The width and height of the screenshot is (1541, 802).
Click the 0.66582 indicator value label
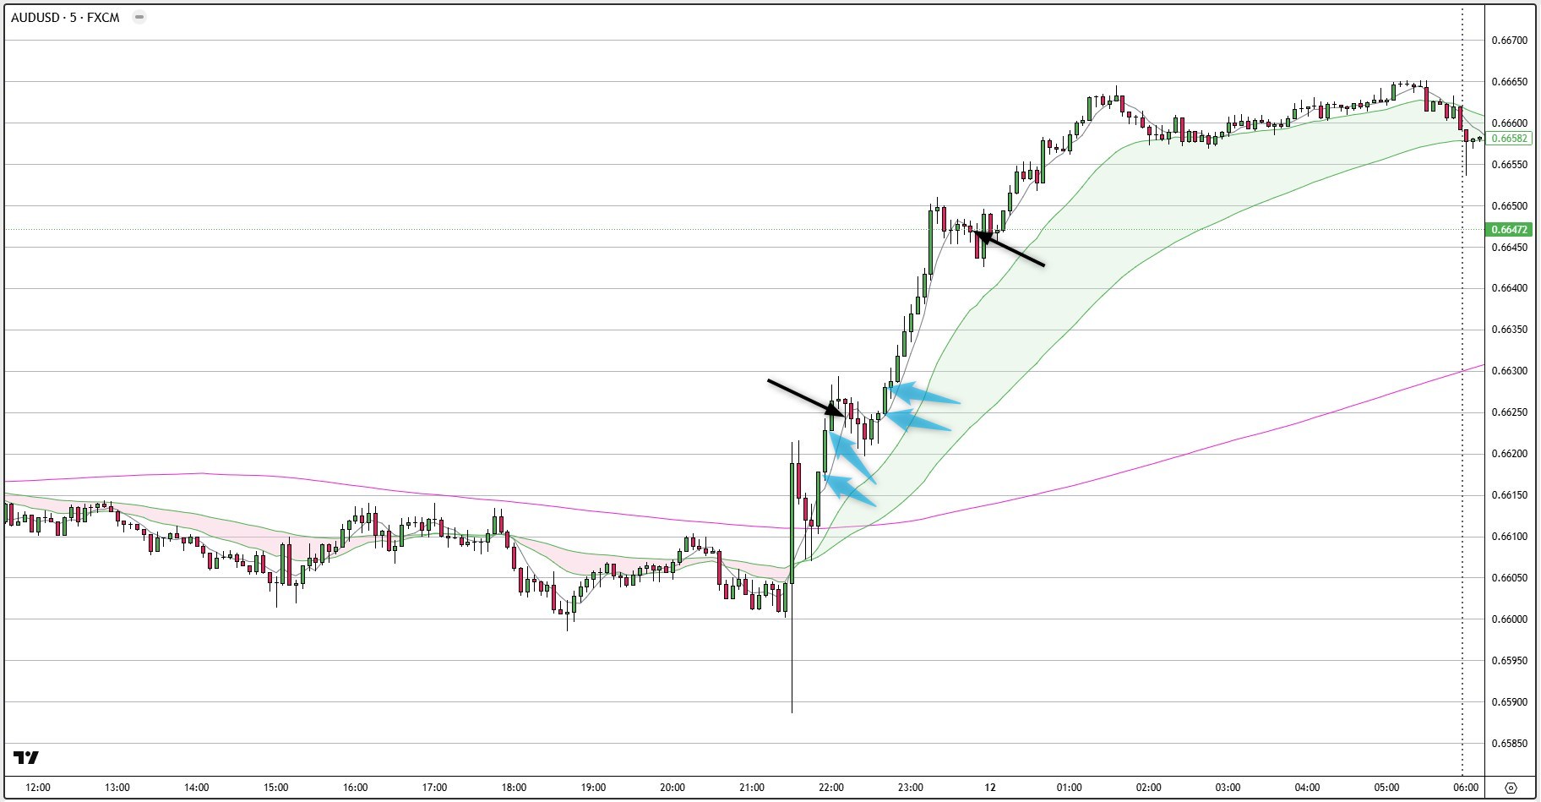[x=1510, y=138]
